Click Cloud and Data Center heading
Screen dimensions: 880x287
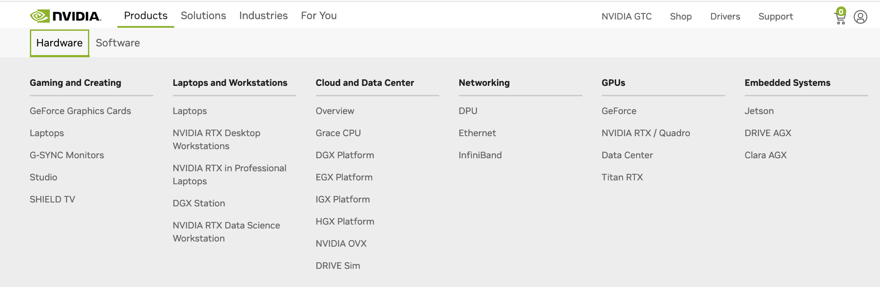[x=365, y=83]
